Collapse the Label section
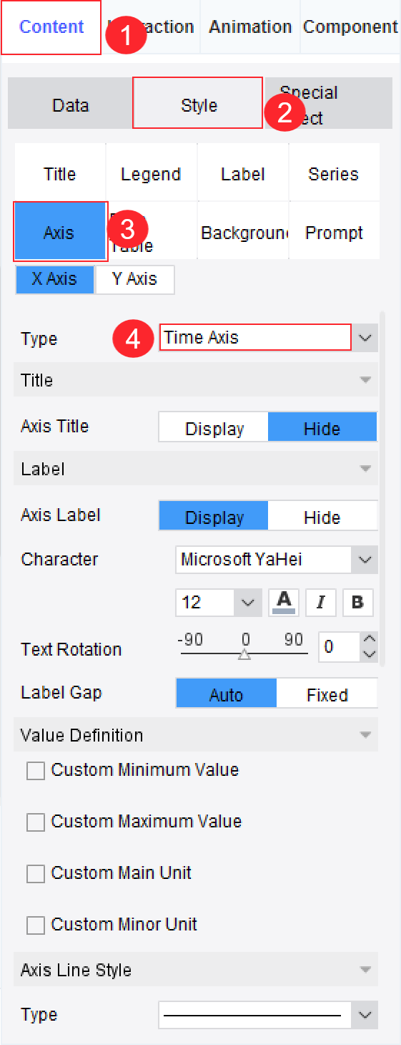 tap(365, 469)
